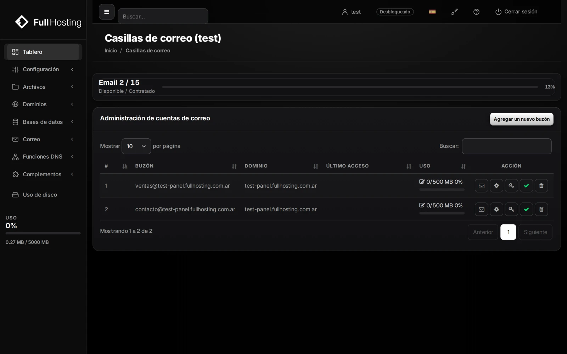Open webmail envelope icon for ventas mailbox
Viewport: 567px width, 354px height.
482,185
